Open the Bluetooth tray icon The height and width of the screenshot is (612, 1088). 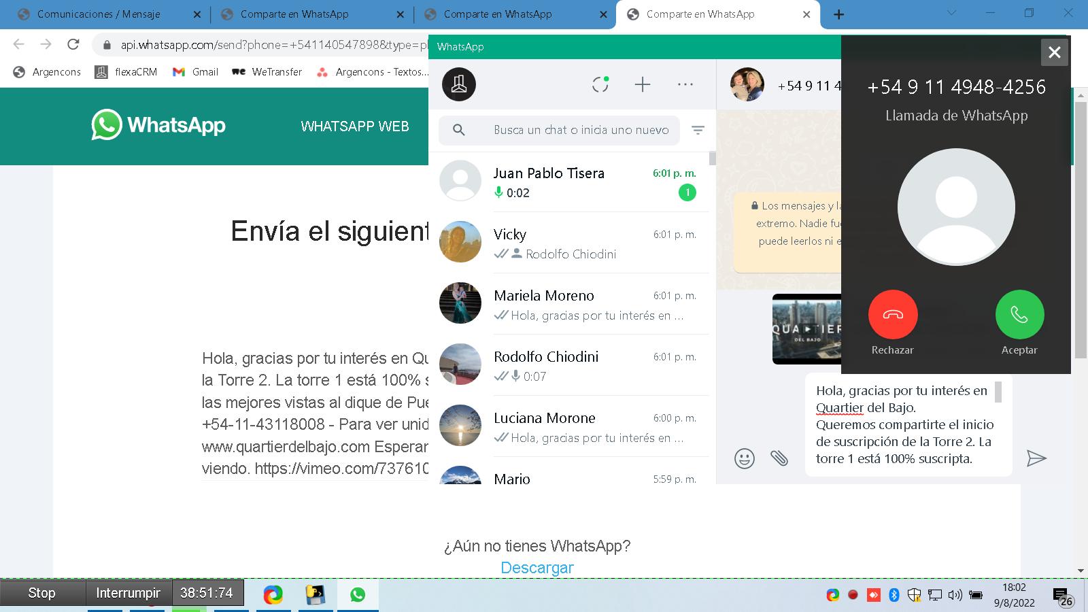(x=894, y=595)
